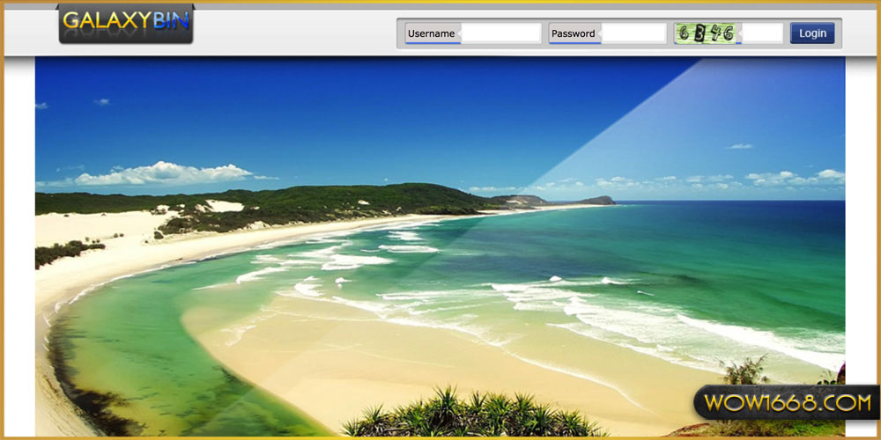The image size is (881, 440).
Task: Click the WOW1668.COM watermark badge
Action: point(785,403)
